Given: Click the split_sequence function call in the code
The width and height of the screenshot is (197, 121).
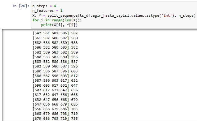Looking at the screenshot, I should pyautogui.click(x=62, y=15).
